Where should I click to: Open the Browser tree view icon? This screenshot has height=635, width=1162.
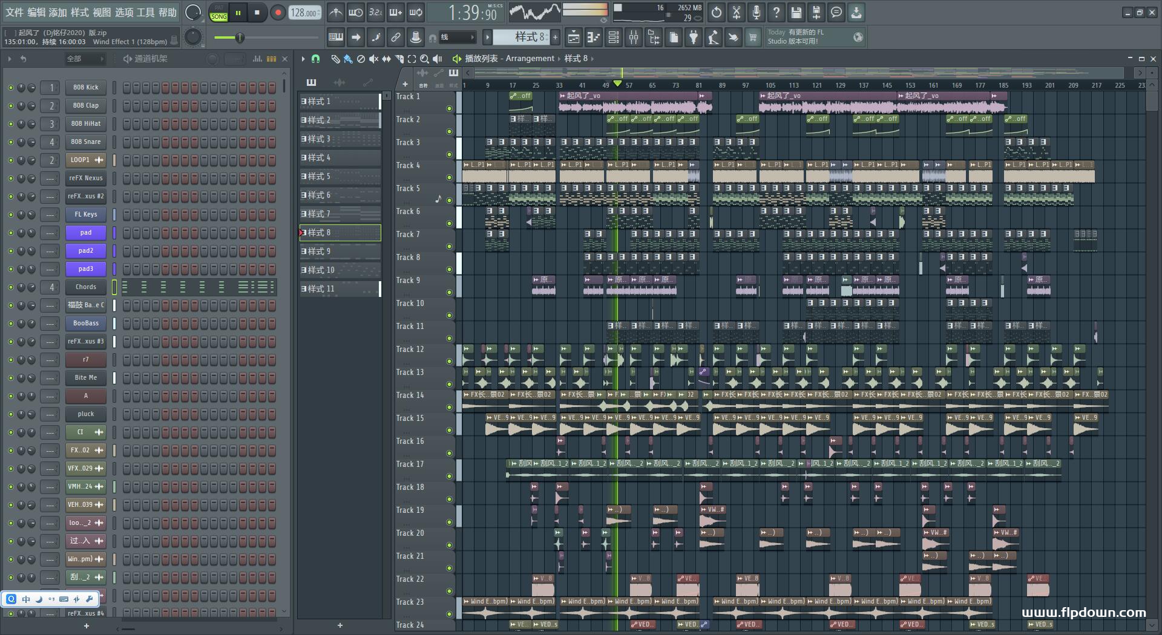[x=654, y=37]
